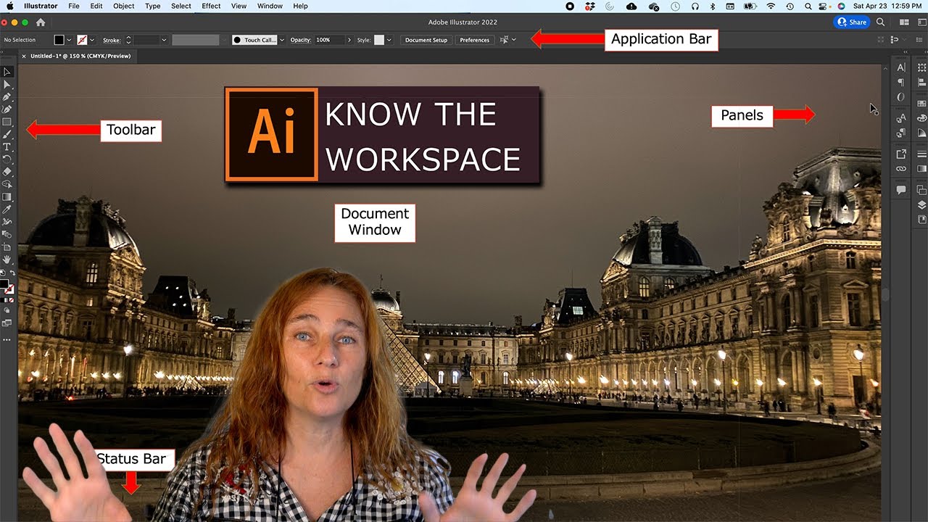
Task: Open the macOS Spotlight search icon
Action: pyautogui.click(x=808, y=6)
